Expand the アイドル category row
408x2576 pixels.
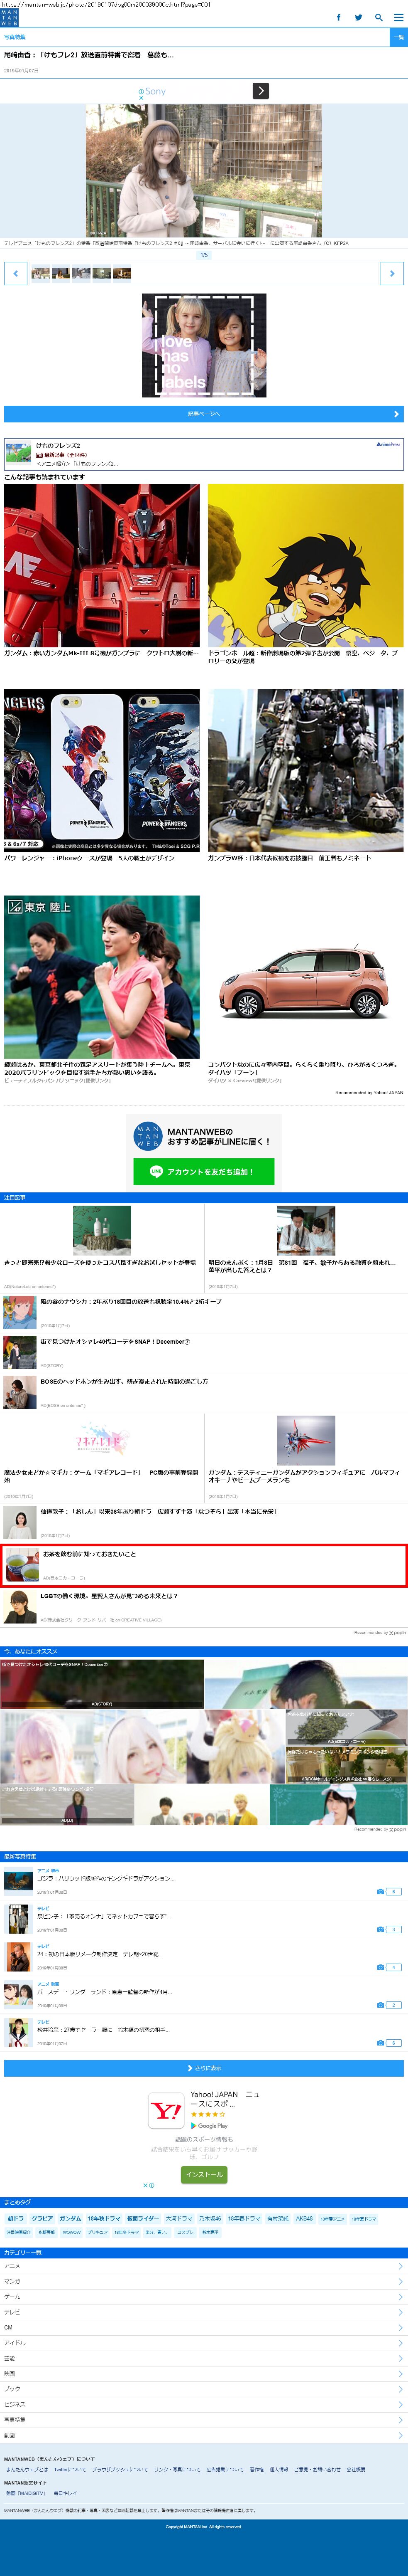coord(203,2343)
